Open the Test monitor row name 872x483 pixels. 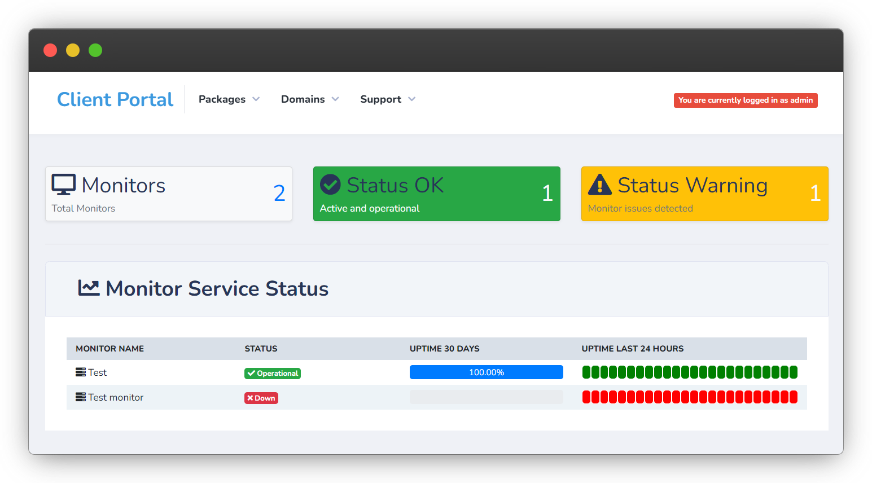116,397
